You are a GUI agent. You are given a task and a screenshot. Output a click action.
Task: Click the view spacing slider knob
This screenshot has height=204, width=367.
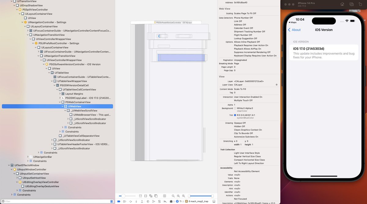click(124, 196)
